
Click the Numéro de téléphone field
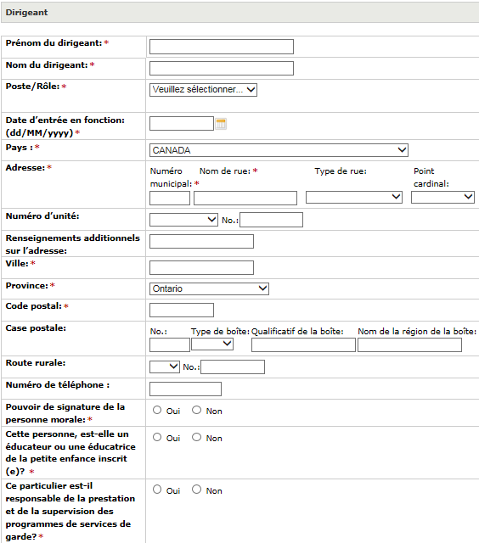(185, 389)
